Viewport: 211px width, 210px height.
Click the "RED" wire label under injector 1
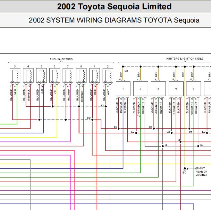95,92
